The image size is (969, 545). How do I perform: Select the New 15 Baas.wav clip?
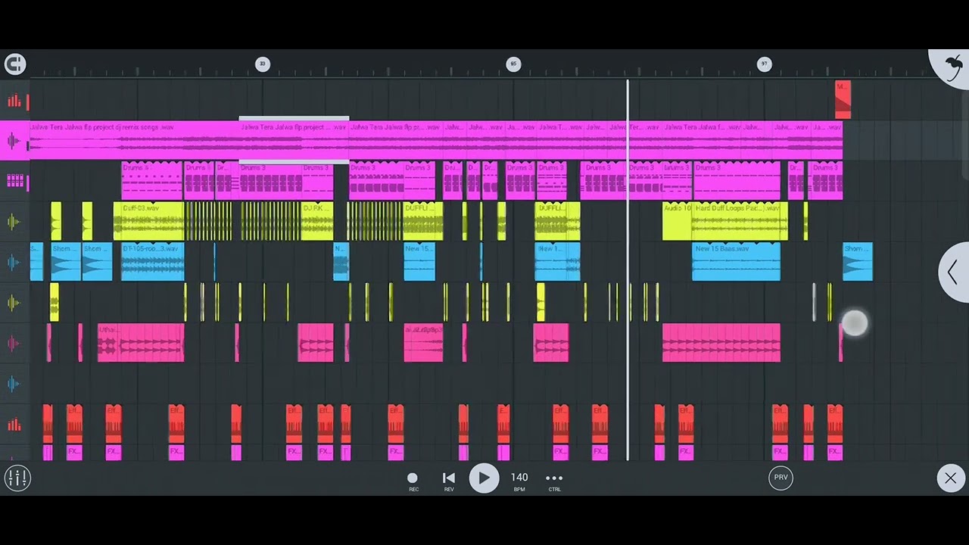pos(736,261)
